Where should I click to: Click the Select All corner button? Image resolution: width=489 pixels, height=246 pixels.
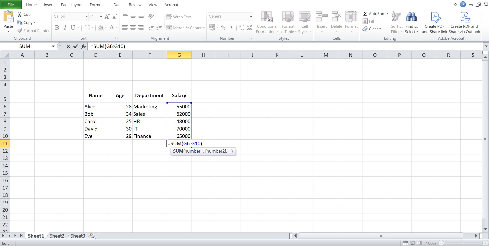(x=5, y=55)
